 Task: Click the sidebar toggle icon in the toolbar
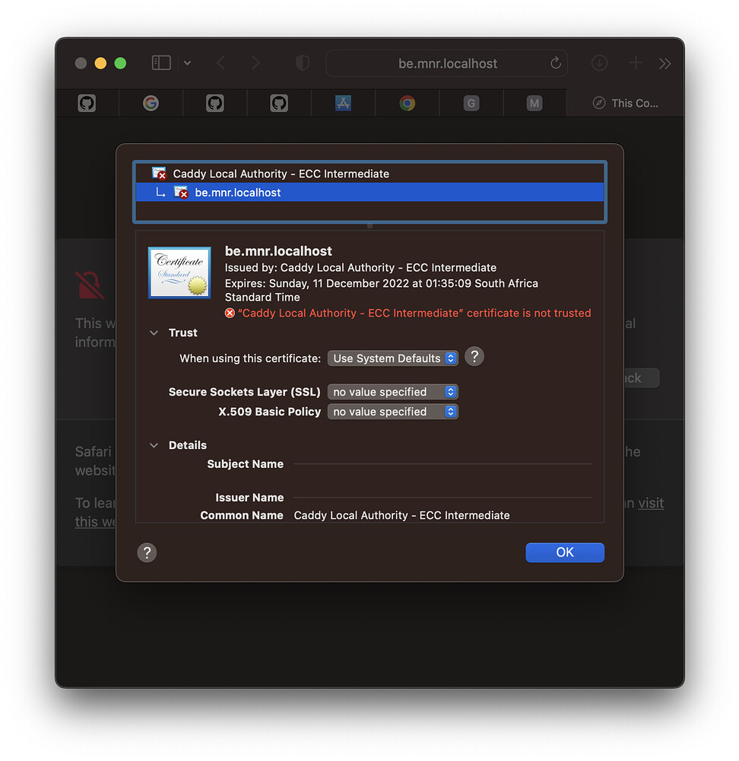click(161, 63)
